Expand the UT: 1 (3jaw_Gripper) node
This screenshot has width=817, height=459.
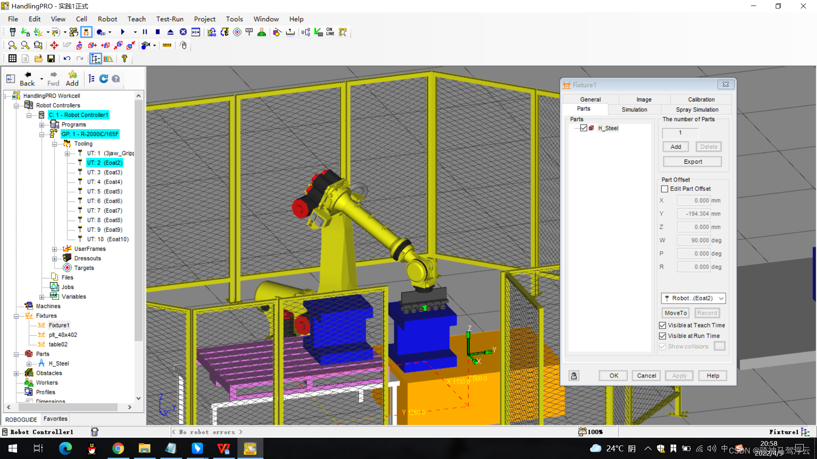coord(67,153)
